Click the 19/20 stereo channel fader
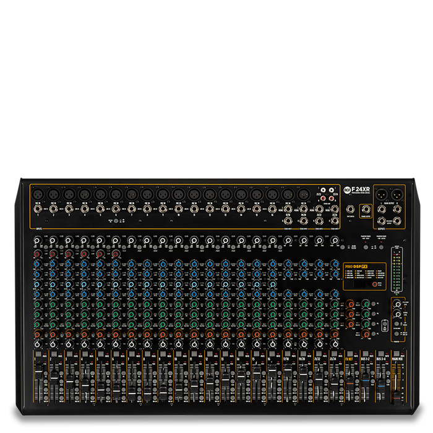This screenshot has width=433, height=433. tap(303, 374)
